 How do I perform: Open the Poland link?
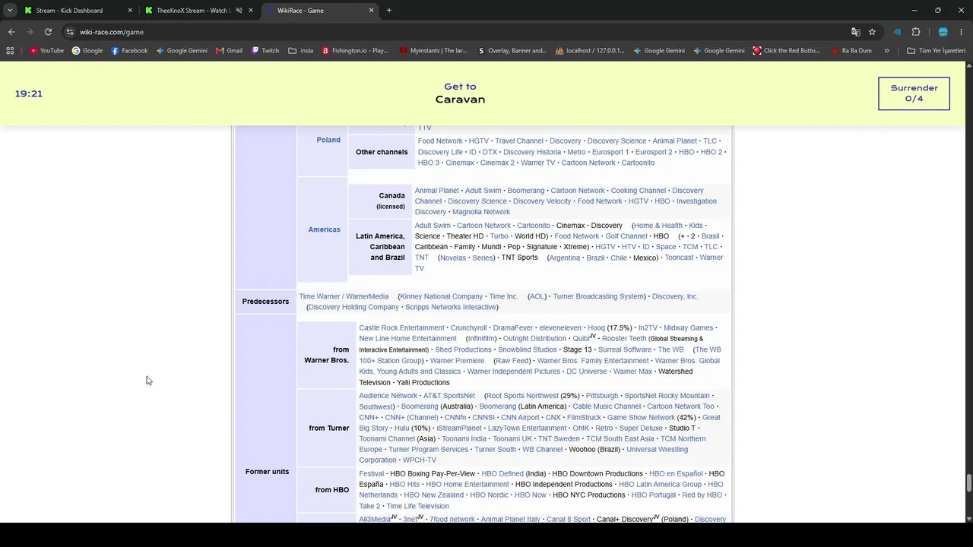pos(328,140)
